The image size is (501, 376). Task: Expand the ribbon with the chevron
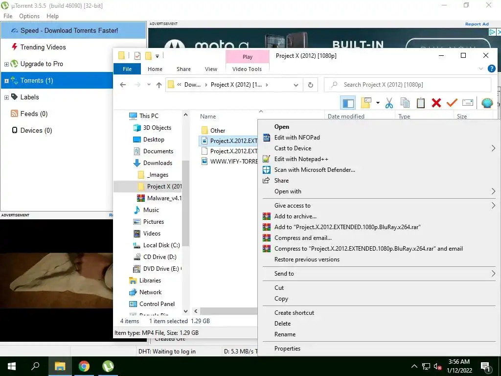coord(480,69)
